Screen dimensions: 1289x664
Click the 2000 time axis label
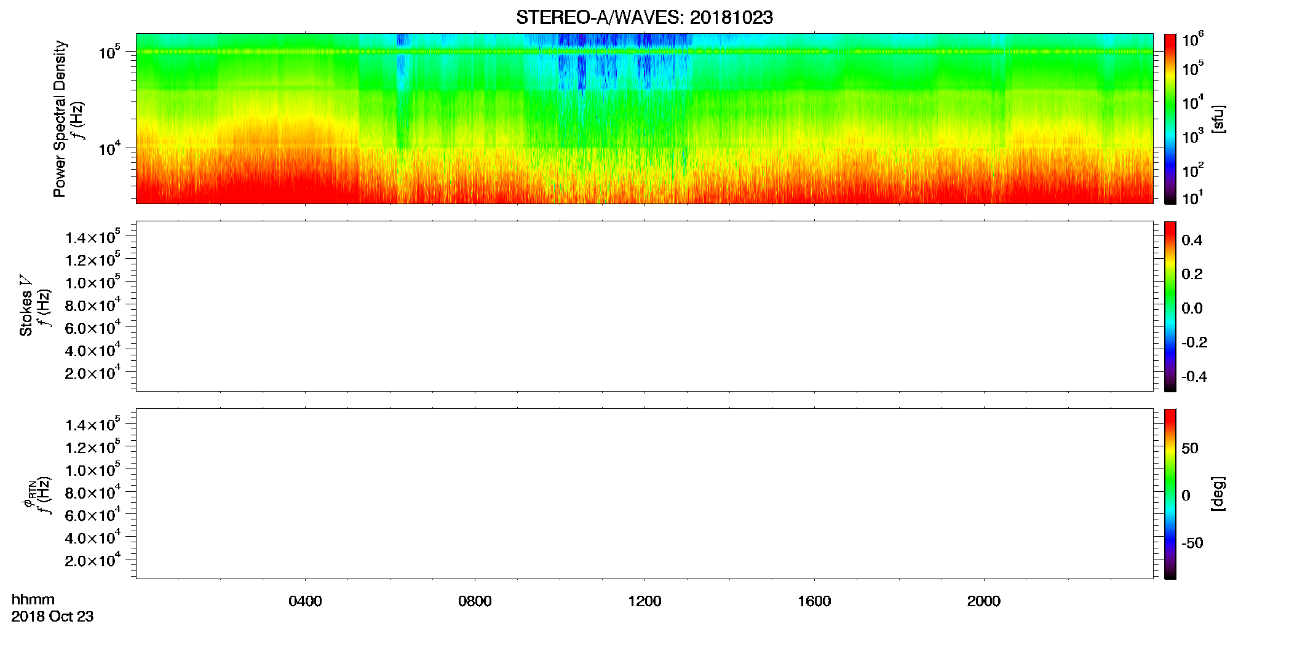click(x=983, y=601)
